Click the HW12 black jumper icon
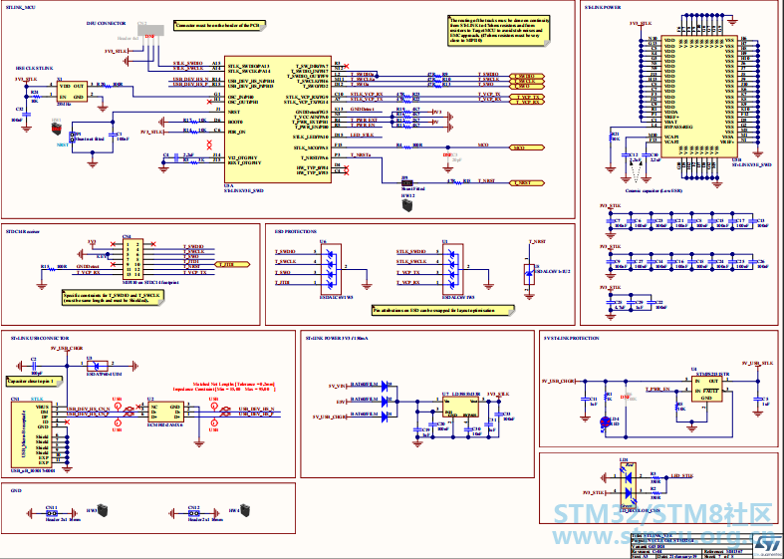The image size is (784, 559). coord(407,205)
